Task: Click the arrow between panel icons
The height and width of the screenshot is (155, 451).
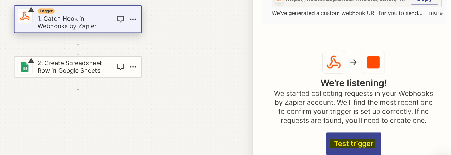Action: 353,62
